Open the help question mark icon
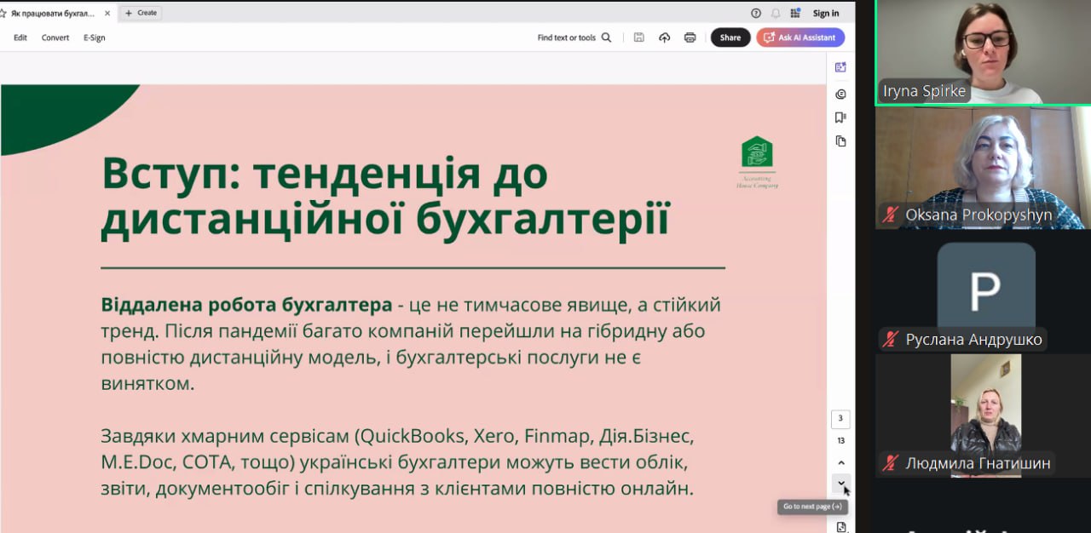1091x533 pixels. pyautogui.click(x=755, y=13)
